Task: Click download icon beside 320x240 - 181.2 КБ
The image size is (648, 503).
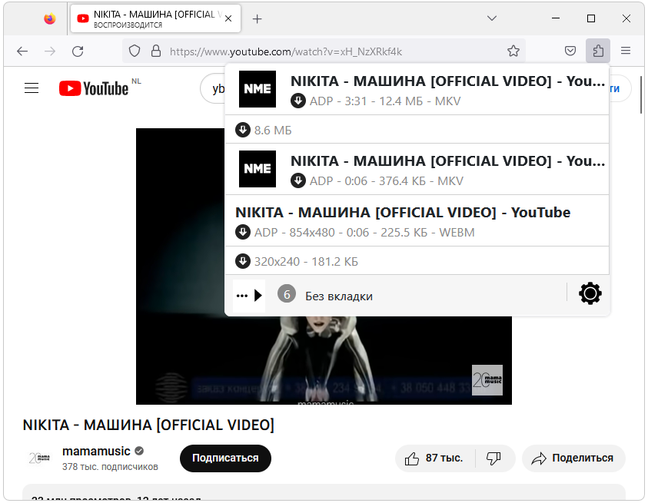Action: click(243, 261)
